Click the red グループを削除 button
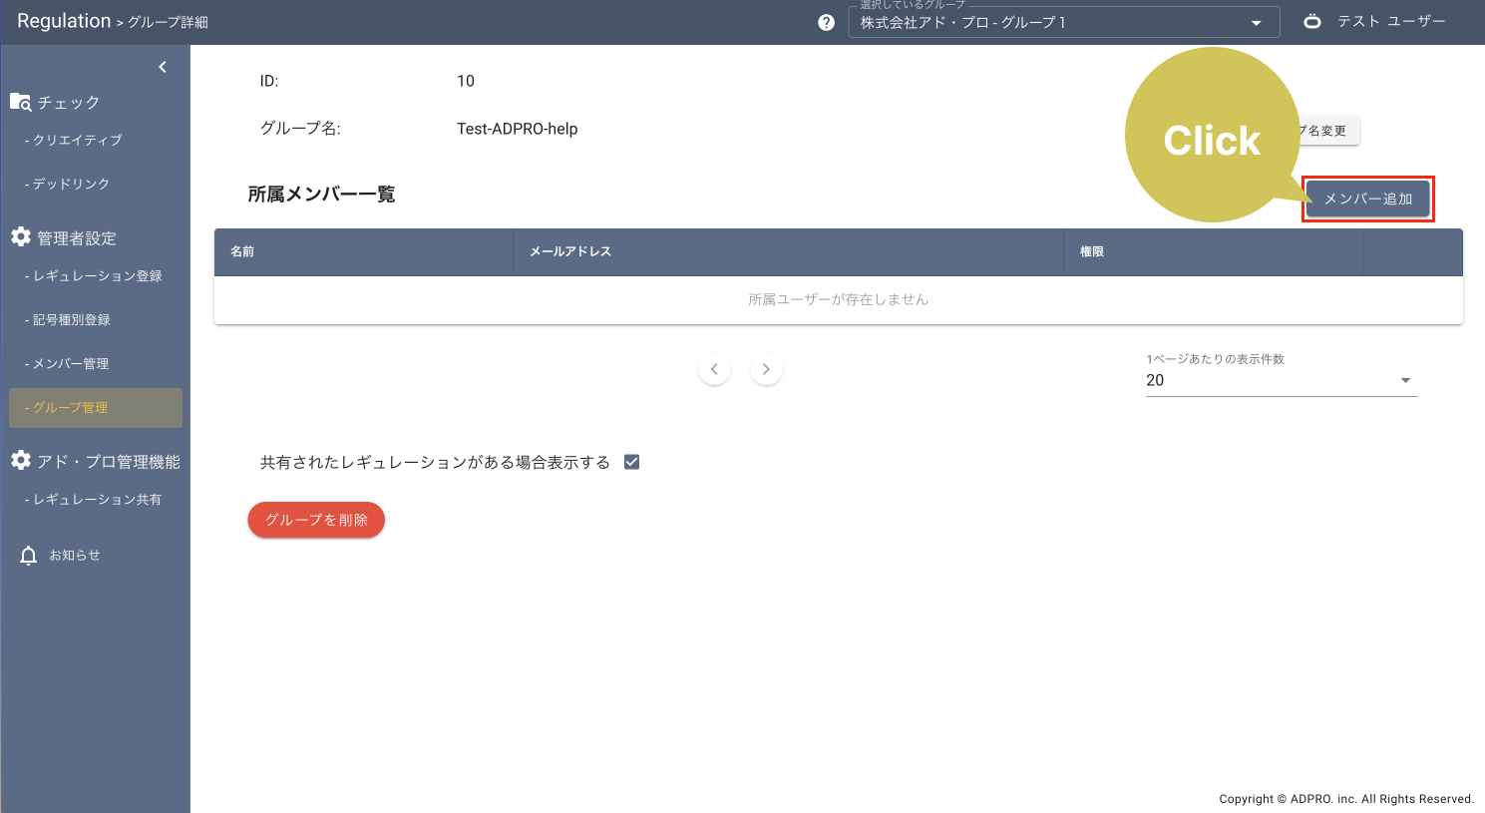1485x813 pixels. point(316,520)
